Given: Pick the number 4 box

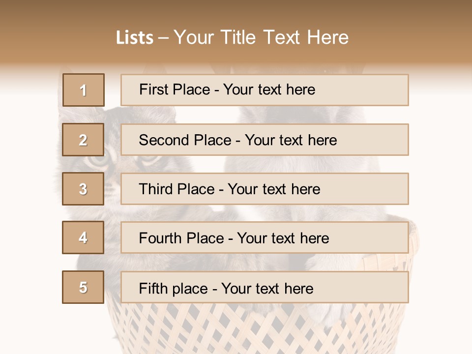Looking at the screenshot, I should [83, 237].
